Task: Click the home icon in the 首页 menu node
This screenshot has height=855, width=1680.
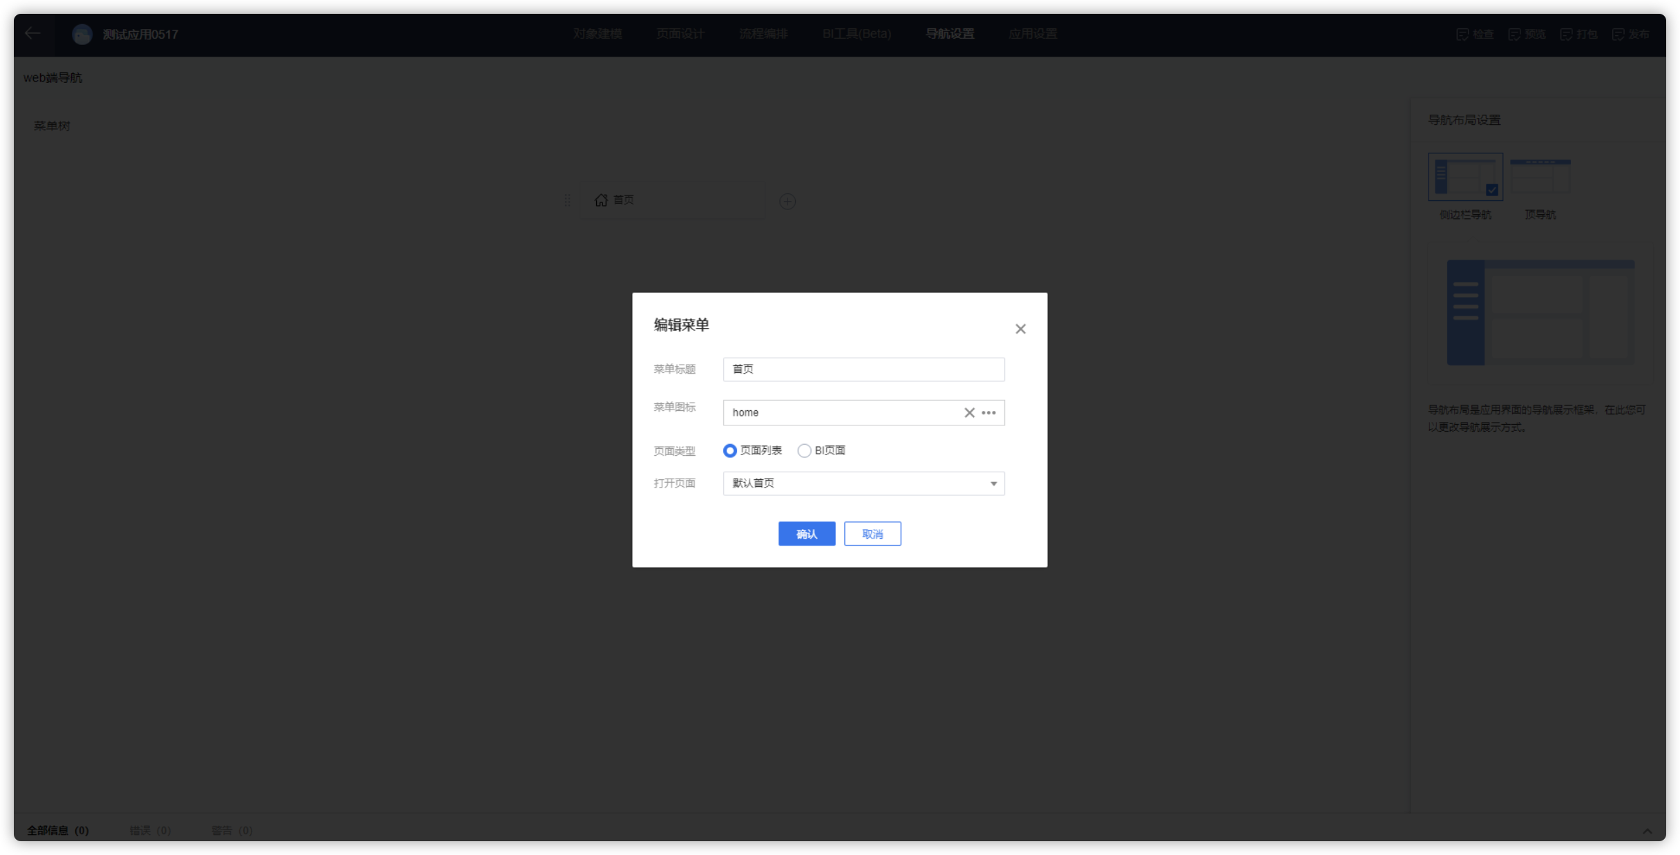Action: coord(601,200)
